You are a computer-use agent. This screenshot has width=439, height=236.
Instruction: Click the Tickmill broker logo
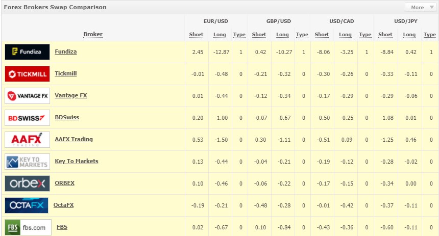click(27, 74)
